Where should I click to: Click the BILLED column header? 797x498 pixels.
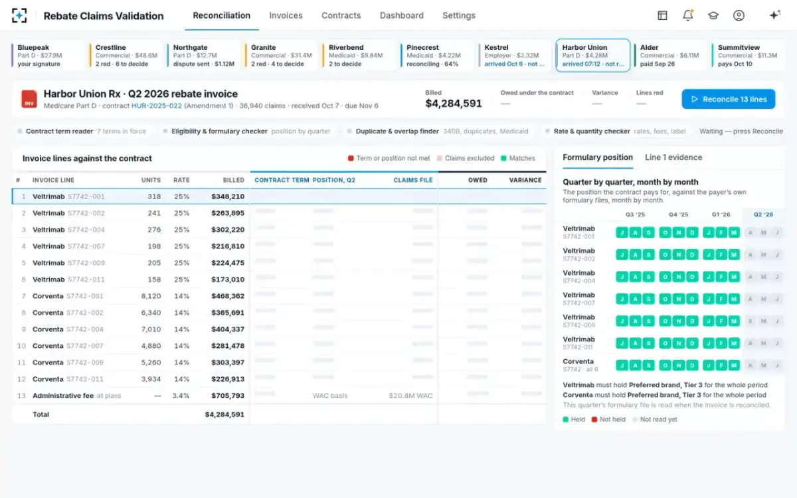(233, 180)
